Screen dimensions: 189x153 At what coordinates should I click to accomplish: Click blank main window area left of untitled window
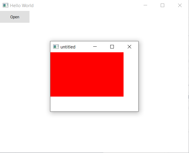[x=25, y=77]
